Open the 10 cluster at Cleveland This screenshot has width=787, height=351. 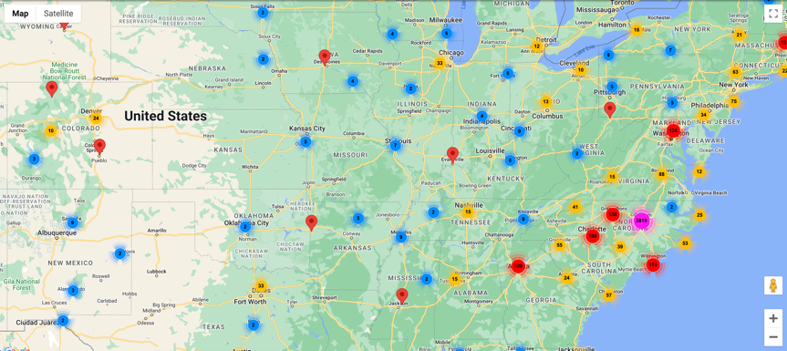581,69
